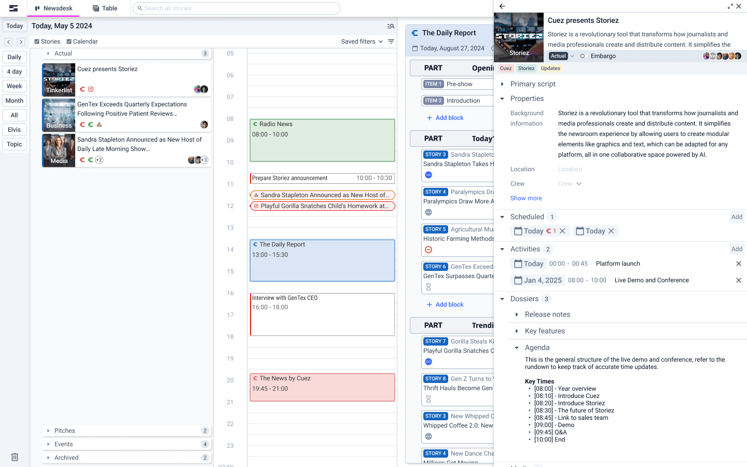Click the Updates tag chip

tap(550, 68)
